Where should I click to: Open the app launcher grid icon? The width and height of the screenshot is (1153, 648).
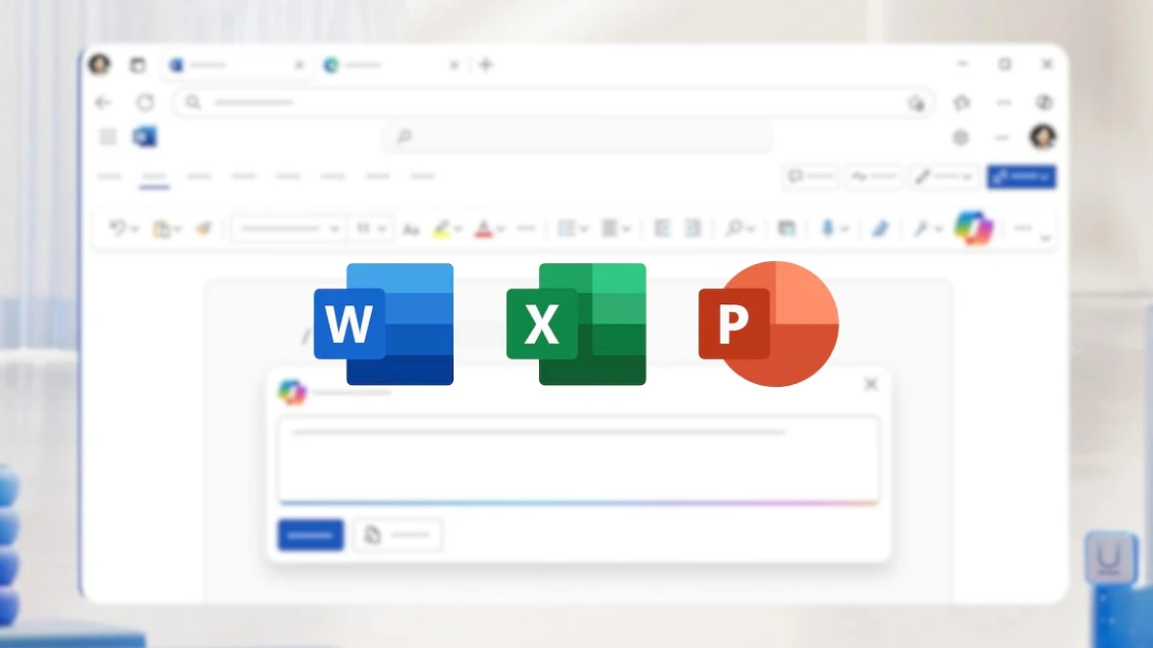[x=107, y=136]
